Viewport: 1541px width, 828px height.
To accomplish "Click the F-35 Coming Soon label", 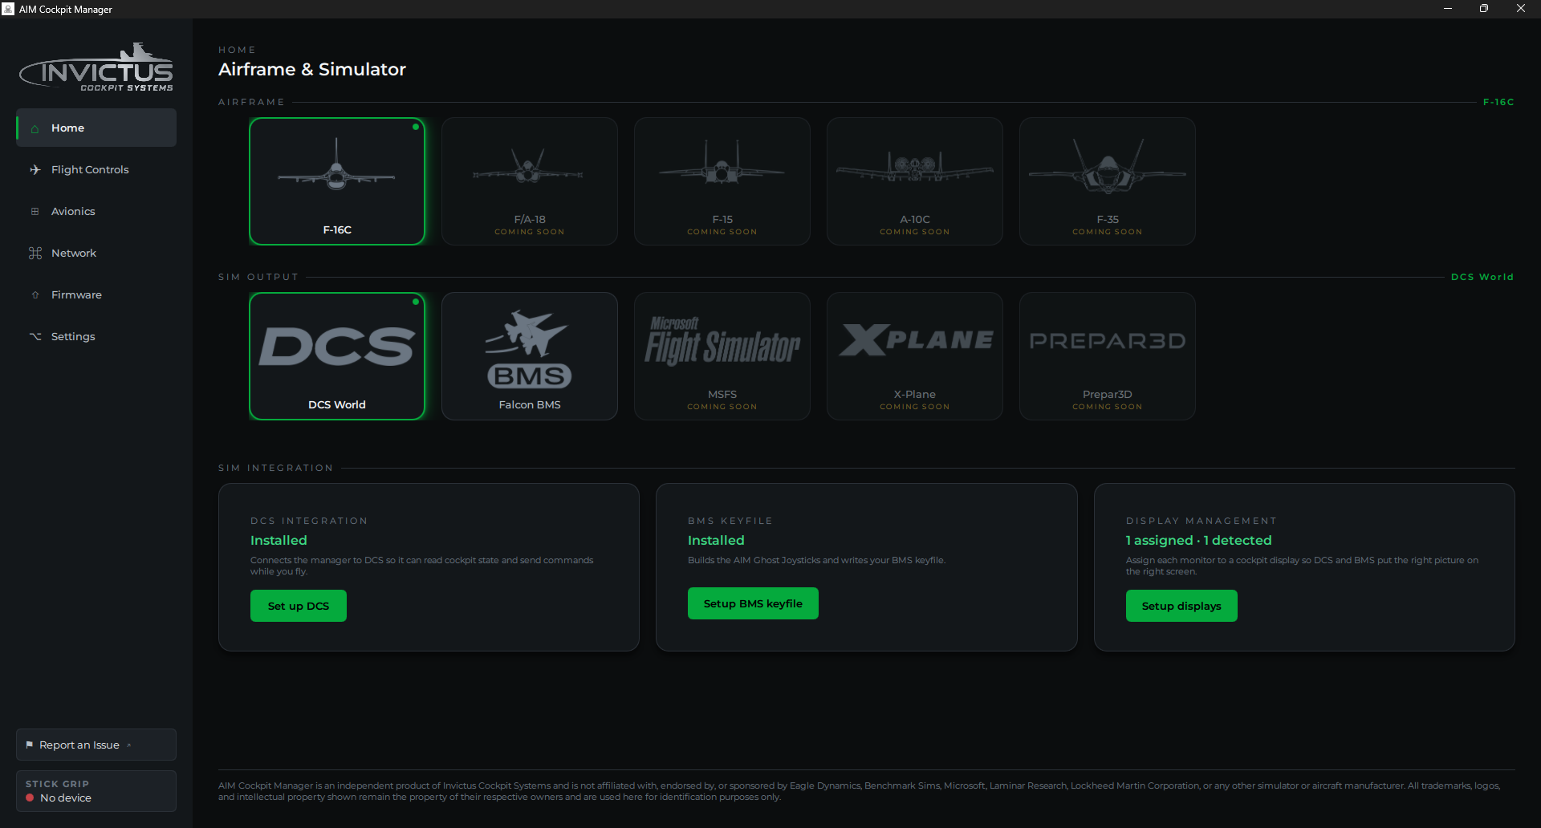I will (x=1108, y=232).
